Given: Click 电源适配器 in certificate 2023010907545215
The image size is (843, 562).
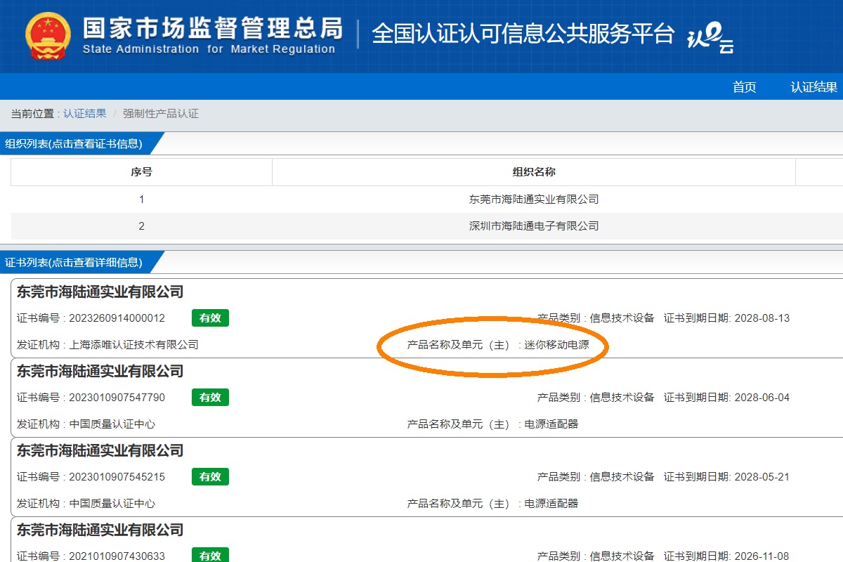Looking at the screenshot, I should [551, 504].
